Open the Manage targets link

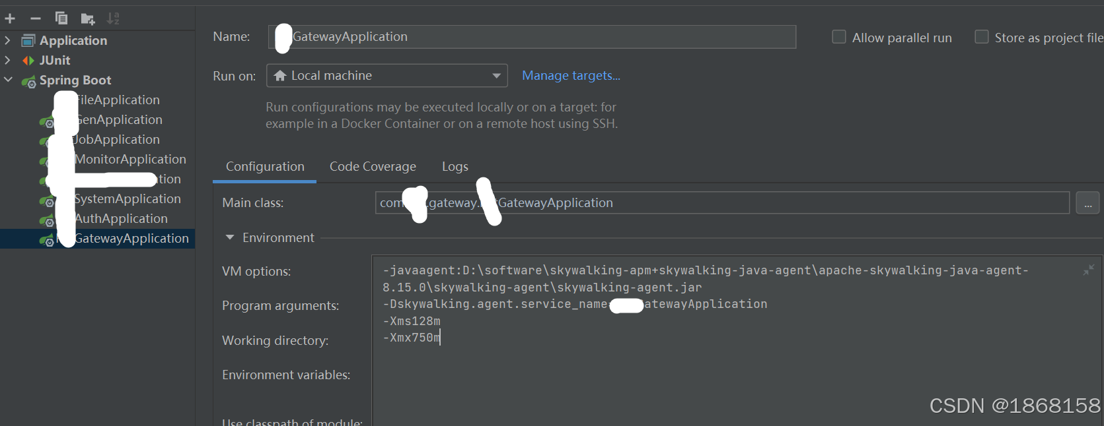571,76
